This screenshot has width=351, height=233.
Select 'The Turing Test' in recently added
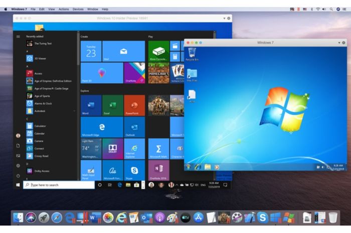[51, 43]
